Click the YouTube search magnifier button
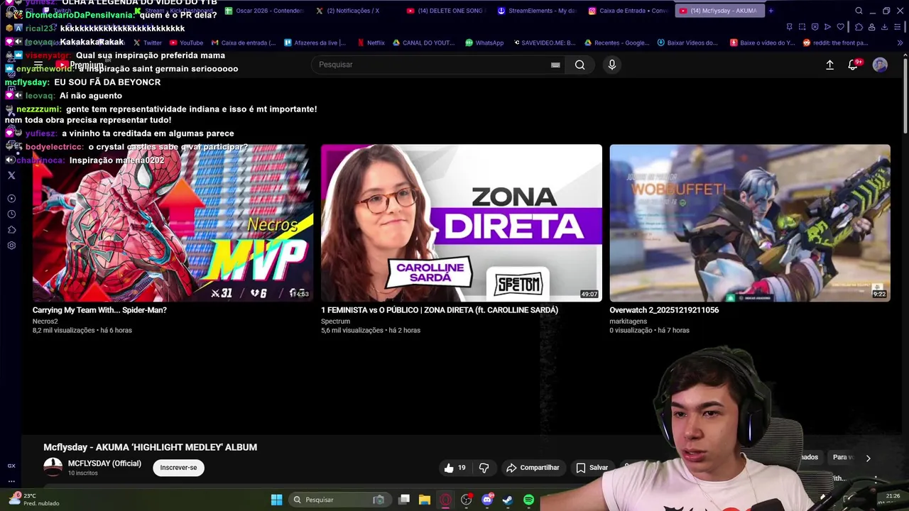 [580, 65]
